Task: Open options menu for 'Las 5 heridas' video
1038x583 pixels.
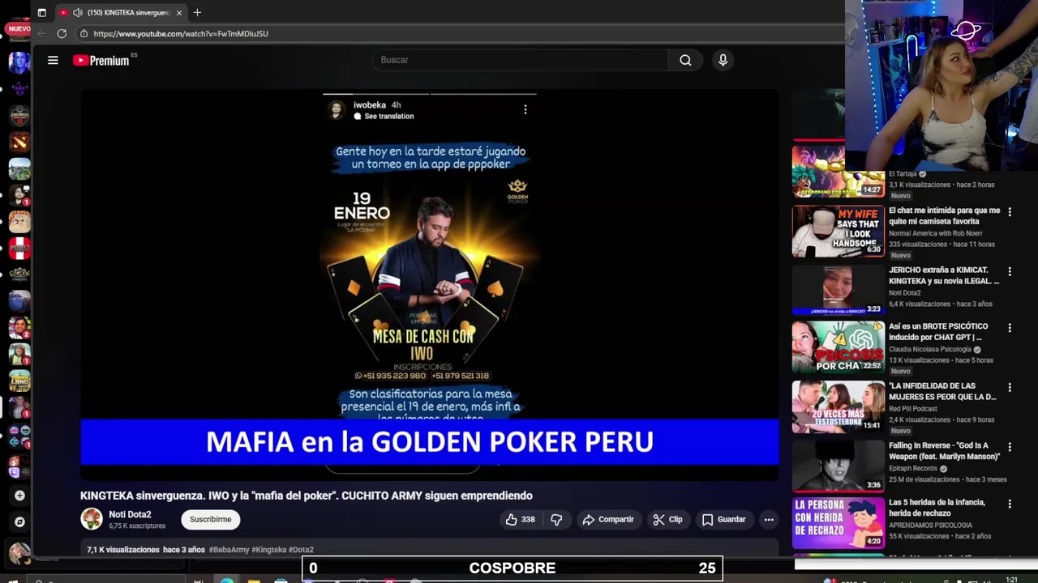Action: coord(1010,504)
